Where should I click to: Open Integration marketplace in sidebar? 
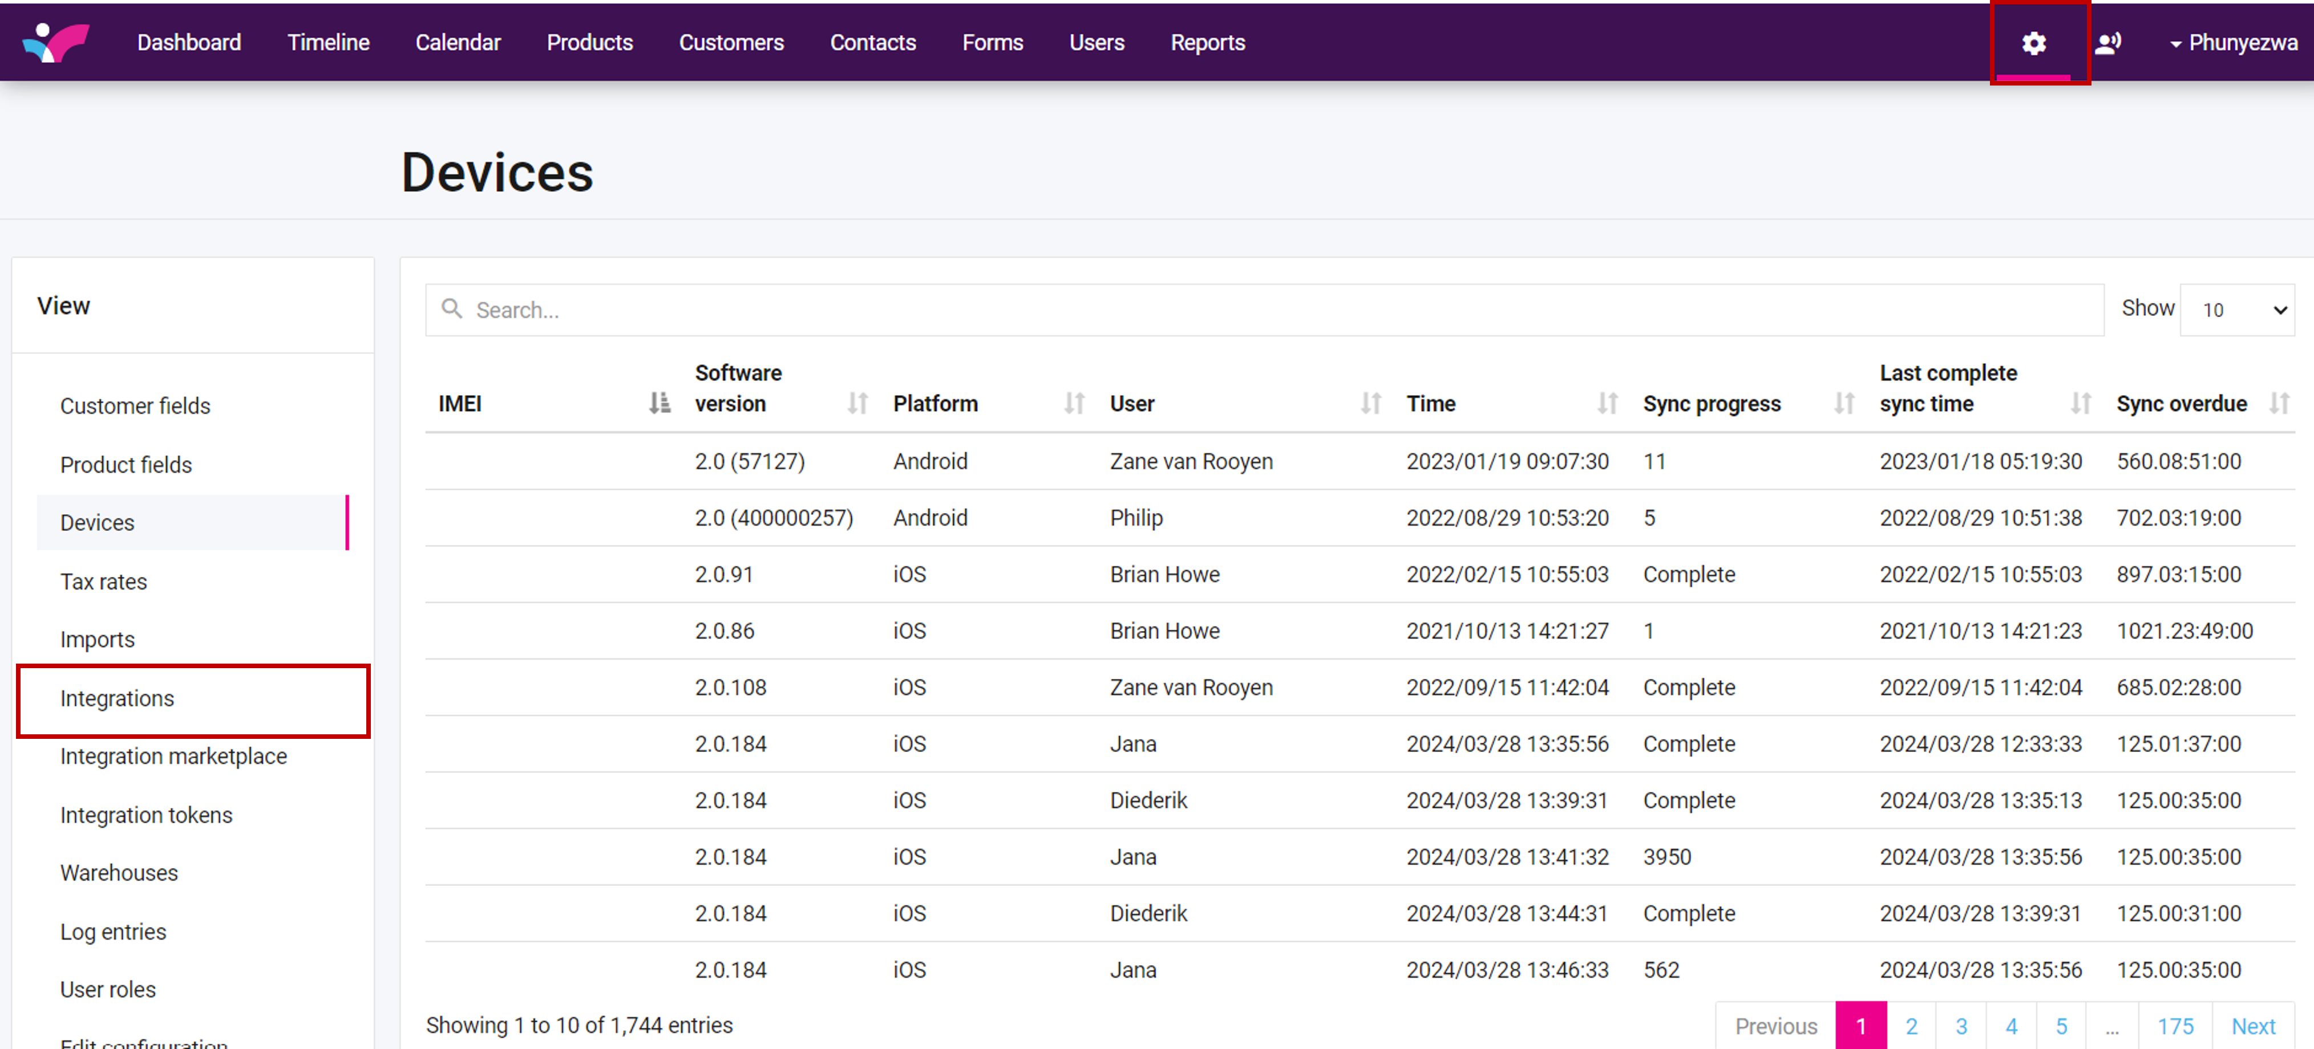173,757
